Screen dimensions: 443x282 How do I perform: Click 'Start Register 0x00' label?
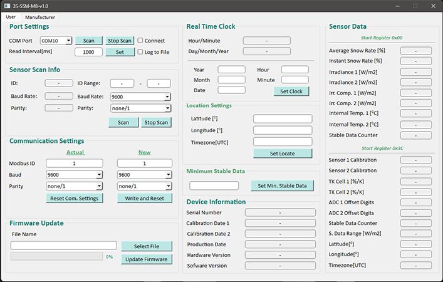[x=382, y=38]
